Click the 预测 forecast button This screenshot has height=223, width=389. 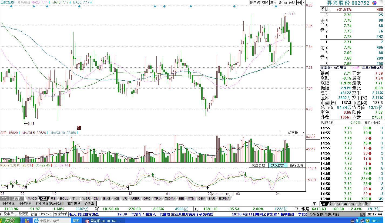tap(292, 2)
